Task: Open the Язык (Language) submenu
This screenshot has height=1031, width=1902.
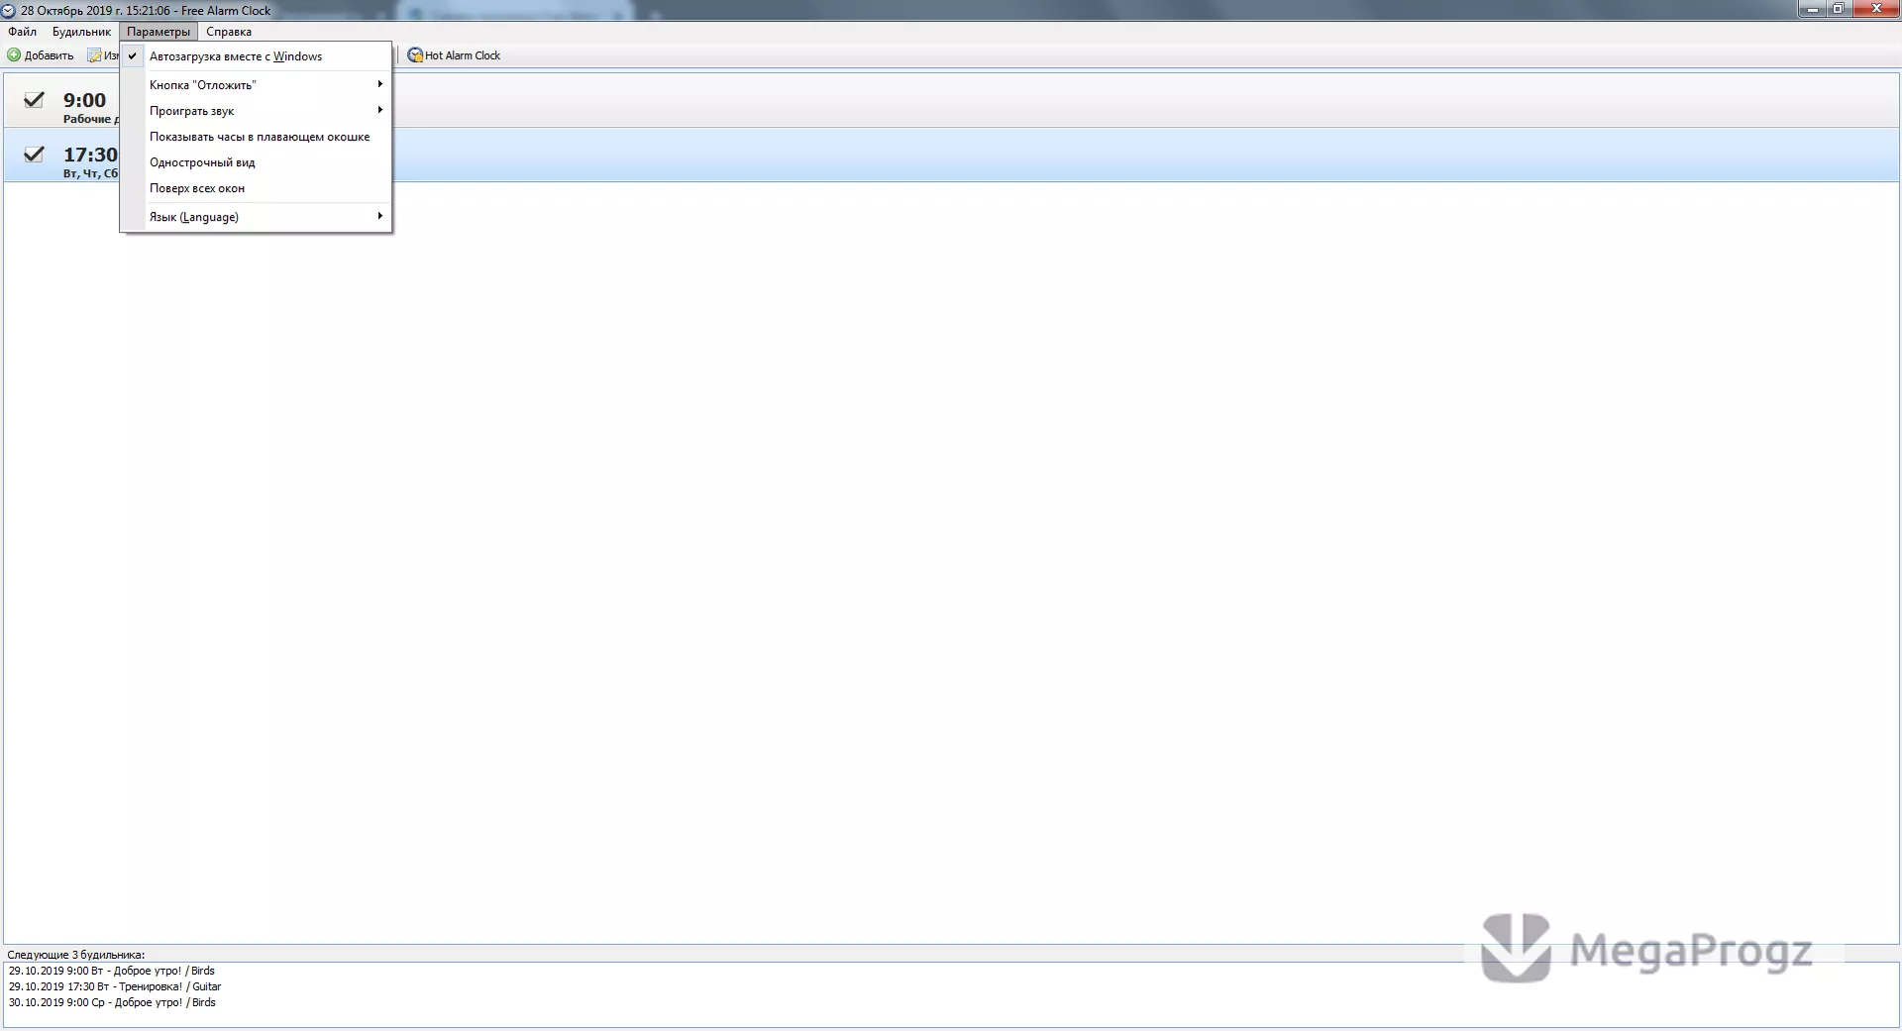Action: pyautogui.click(x=256, y=217)
